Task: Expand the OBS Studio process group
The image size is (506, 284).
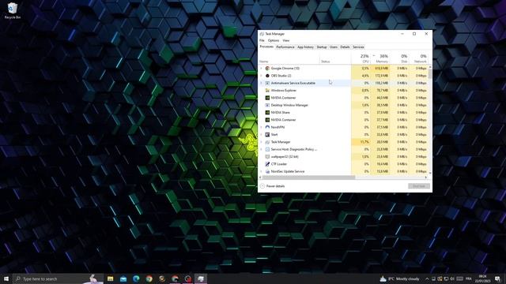Action: pos(261,76)
